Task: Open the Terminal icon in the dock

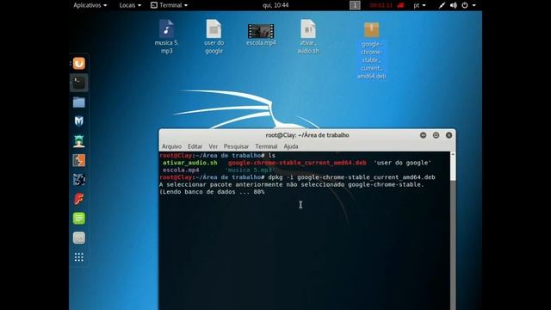Action: pos(79,83)
